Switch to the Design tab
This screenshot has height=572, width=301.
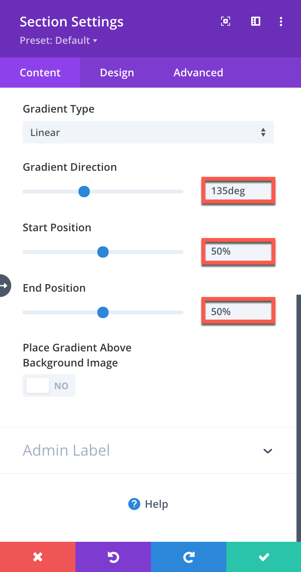117,73
